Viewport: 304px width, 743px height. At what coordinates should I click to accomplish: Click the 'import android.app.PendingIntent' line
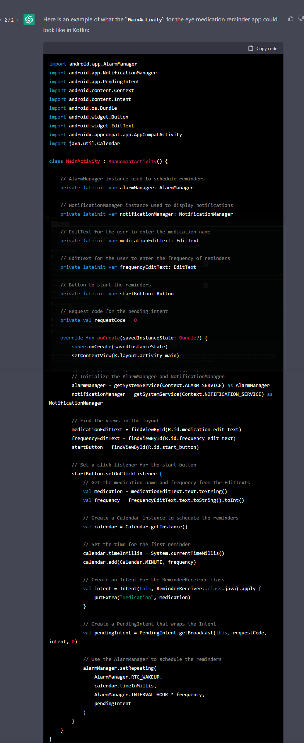click(x=94, y=81)
